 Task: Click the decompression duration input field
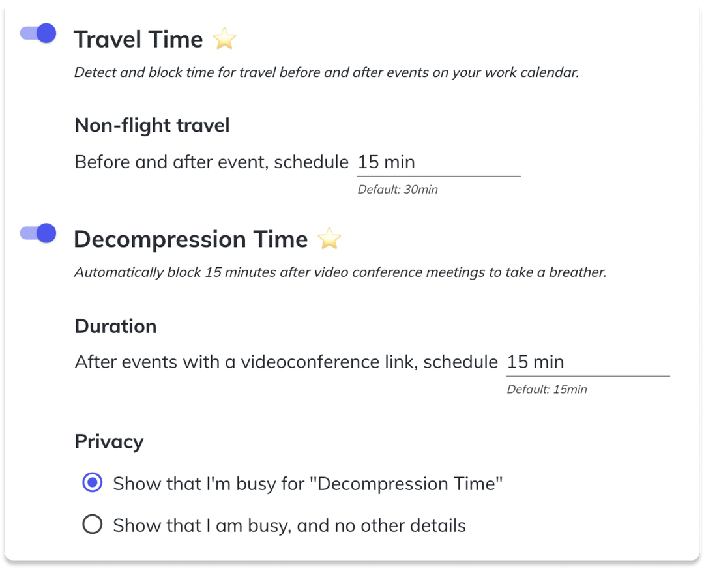point(587,362)
